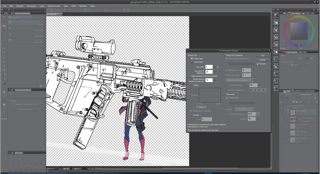Select the Raster layer radio button
The width and height of the screenshot is (320, 174).
coord(192,58)
